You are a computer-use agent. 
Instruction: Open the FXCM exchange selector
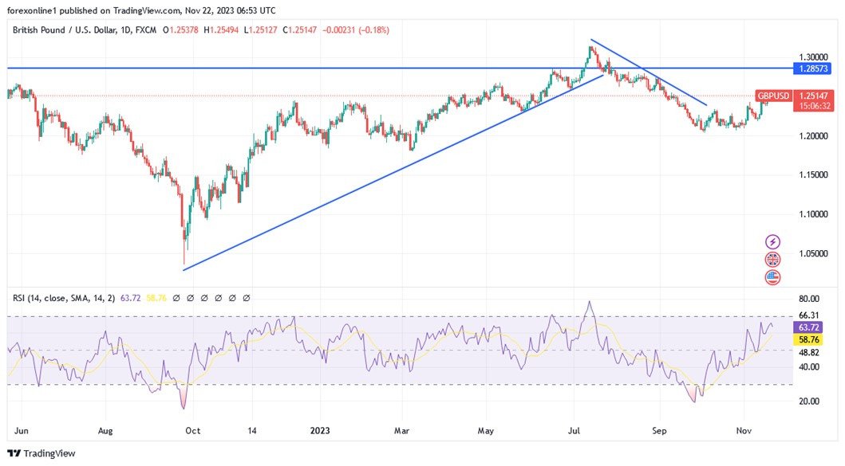145,30
